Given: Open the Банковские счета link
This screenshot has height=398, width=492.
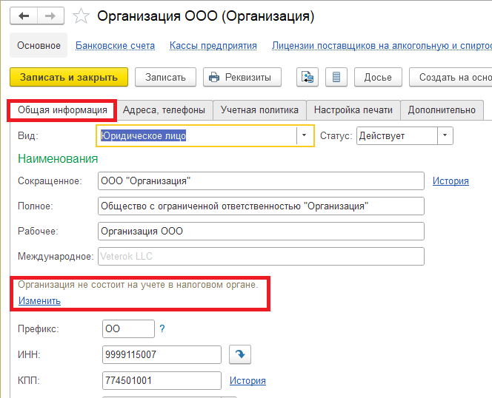Looking at the screenshot, I should coord(115,45).
